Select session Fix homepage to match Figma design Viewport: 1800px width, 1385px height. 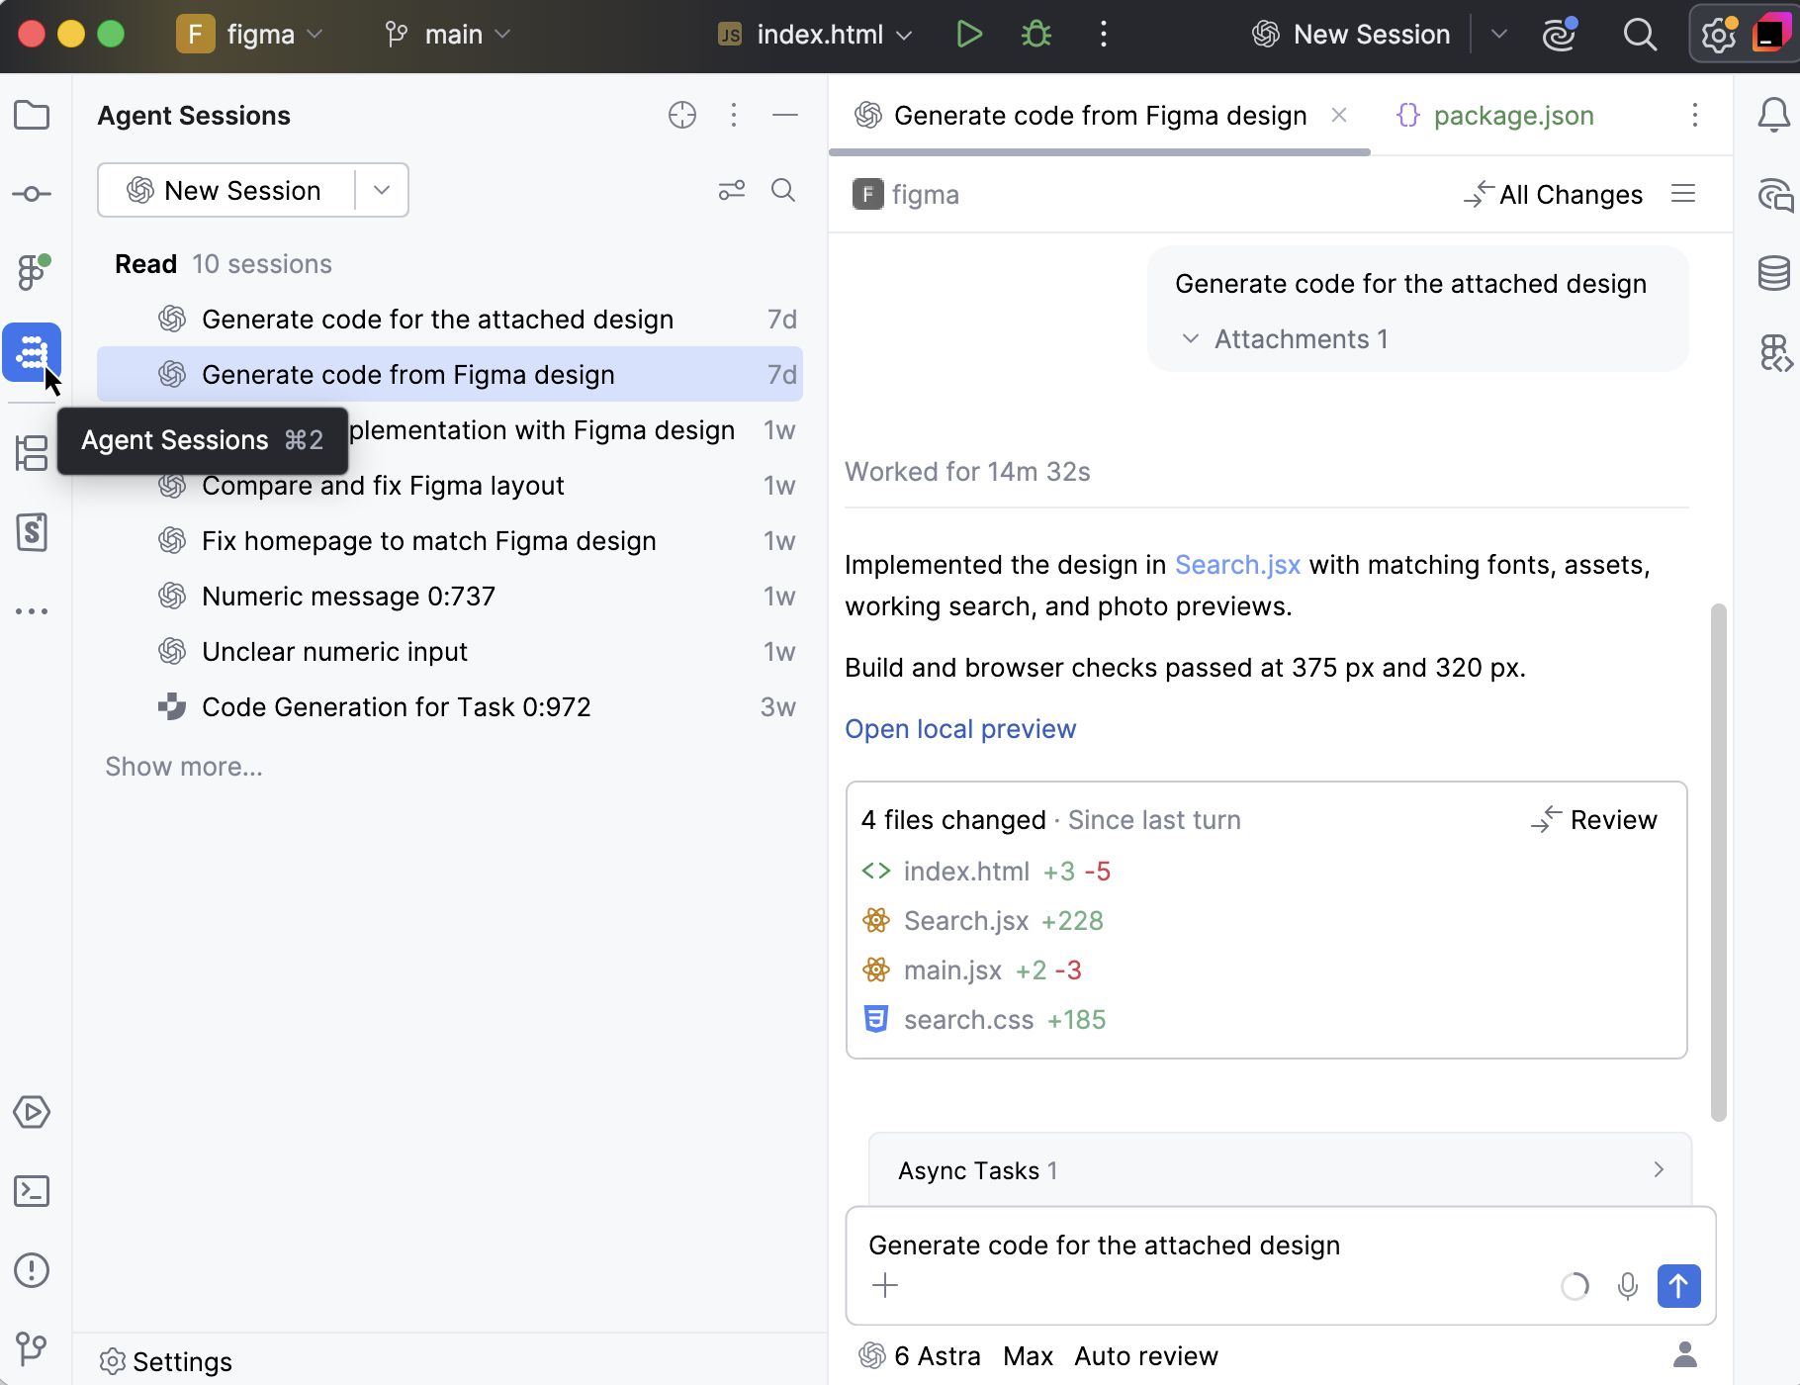450,541
